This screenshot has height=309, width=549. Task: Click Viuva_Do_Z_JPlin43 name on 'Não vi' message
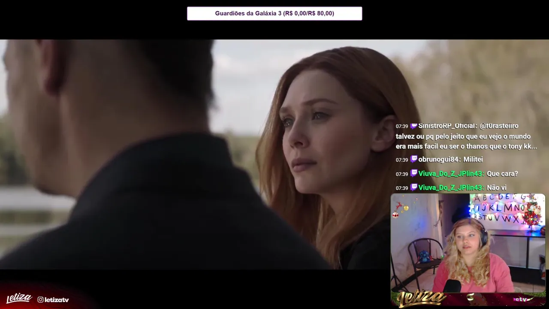[450, 188]
